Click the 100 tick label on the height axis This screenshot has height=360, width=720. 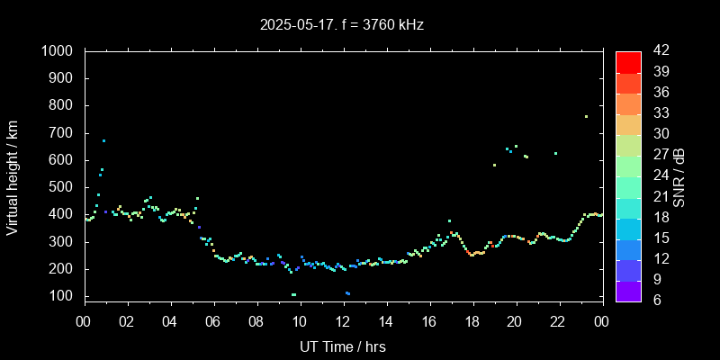(x=63, y=296)
